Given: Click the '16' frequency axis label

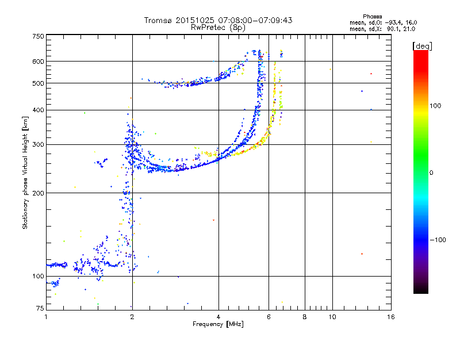Looking at the screenshot, I should click(391, 317).
